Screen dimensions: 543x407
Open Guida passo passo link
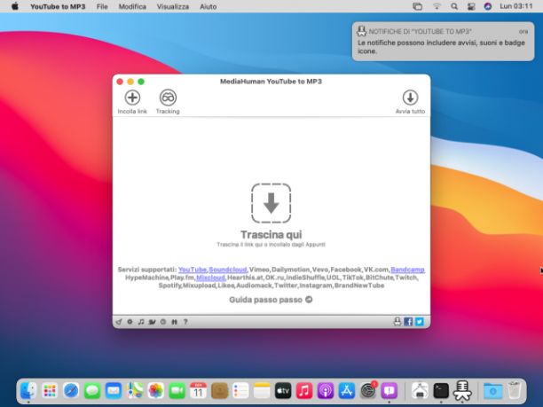pos(265,300)
